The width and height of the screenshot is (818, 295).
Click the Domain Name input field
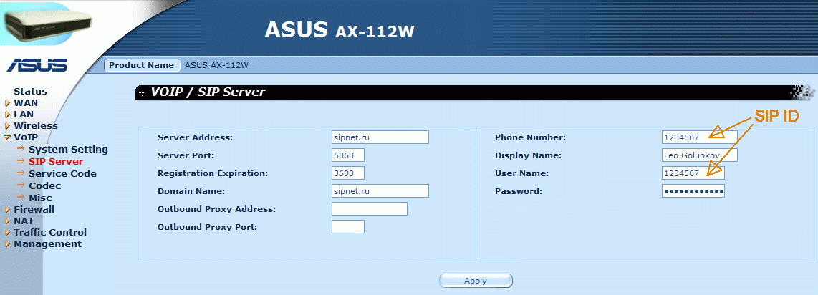(380, 190)
